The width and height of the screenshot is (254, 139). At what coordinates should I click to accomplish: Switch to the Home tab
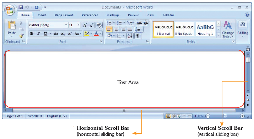coord(25,15)
